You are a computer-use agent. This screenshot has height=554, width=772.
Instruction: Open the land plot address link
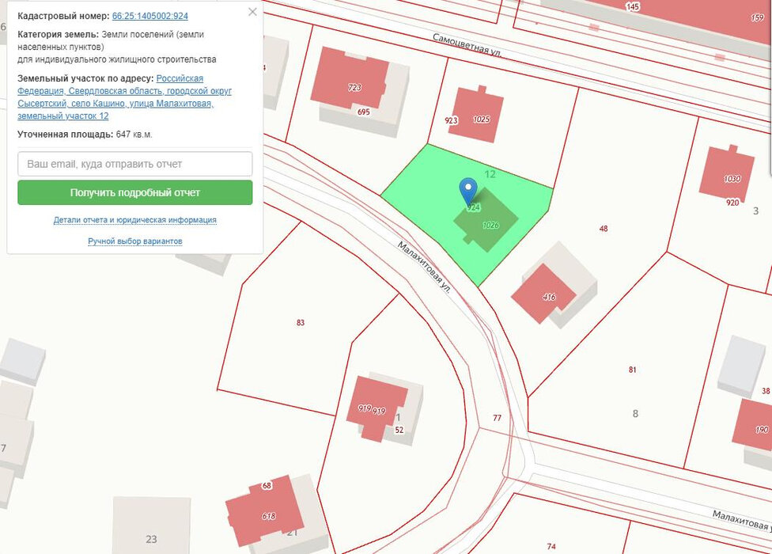(x=124, y=97)
